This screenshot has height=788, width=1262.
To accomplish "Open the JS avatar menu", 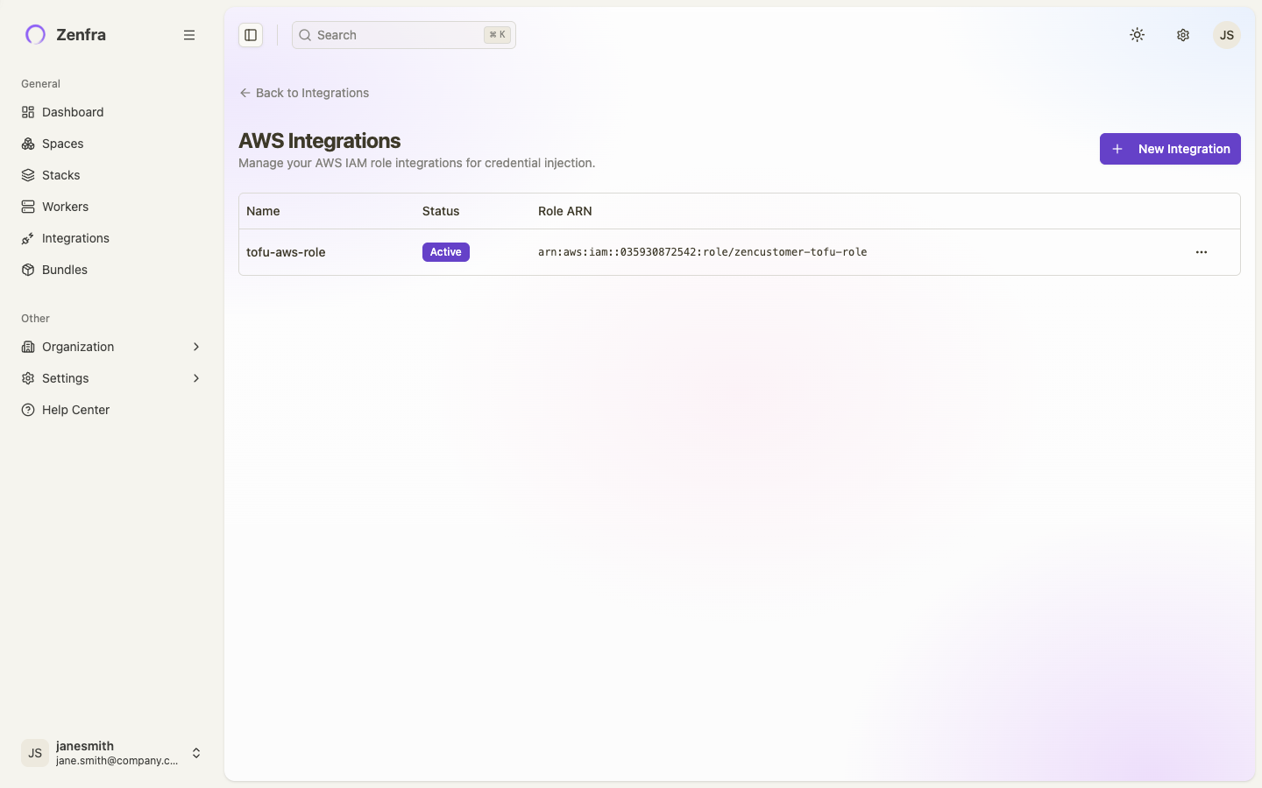I will [x=1226, y=35].
